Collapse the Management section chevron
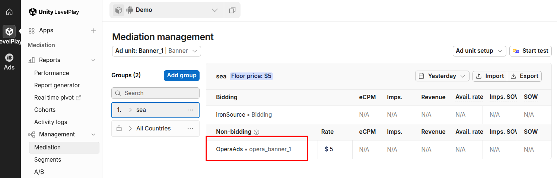The width and height of the screenshot is (557, 178). (x=93, y=135)
